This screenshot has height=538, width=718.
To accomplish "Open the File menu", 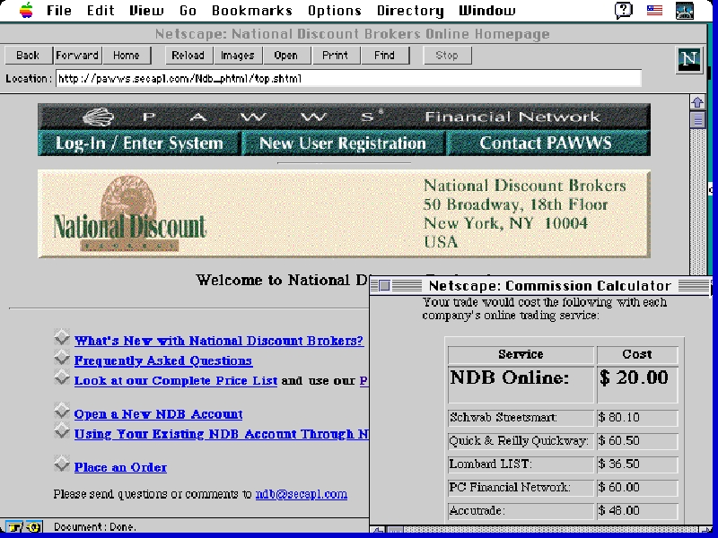I will point(59,10).
